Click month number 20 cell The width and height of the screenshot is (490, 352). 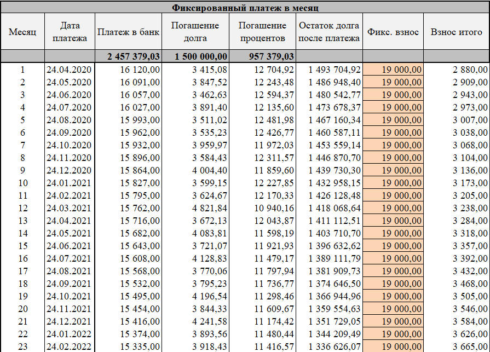pos(22,309)
